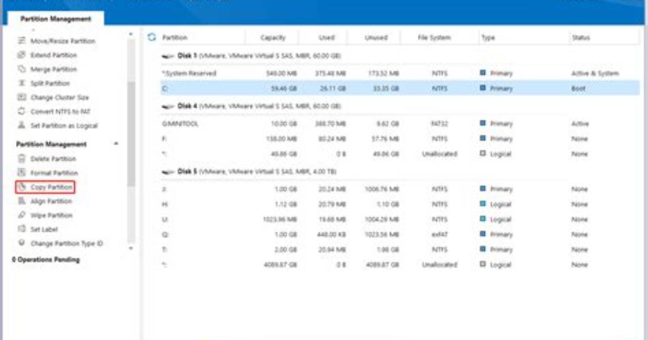Select the "F:" partition row
The width and height of the screenshot is (648, 340).
pos(400,139)
